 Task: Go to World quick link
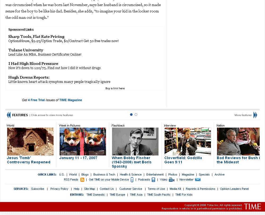pyautogui.click(x=73, y=174)
